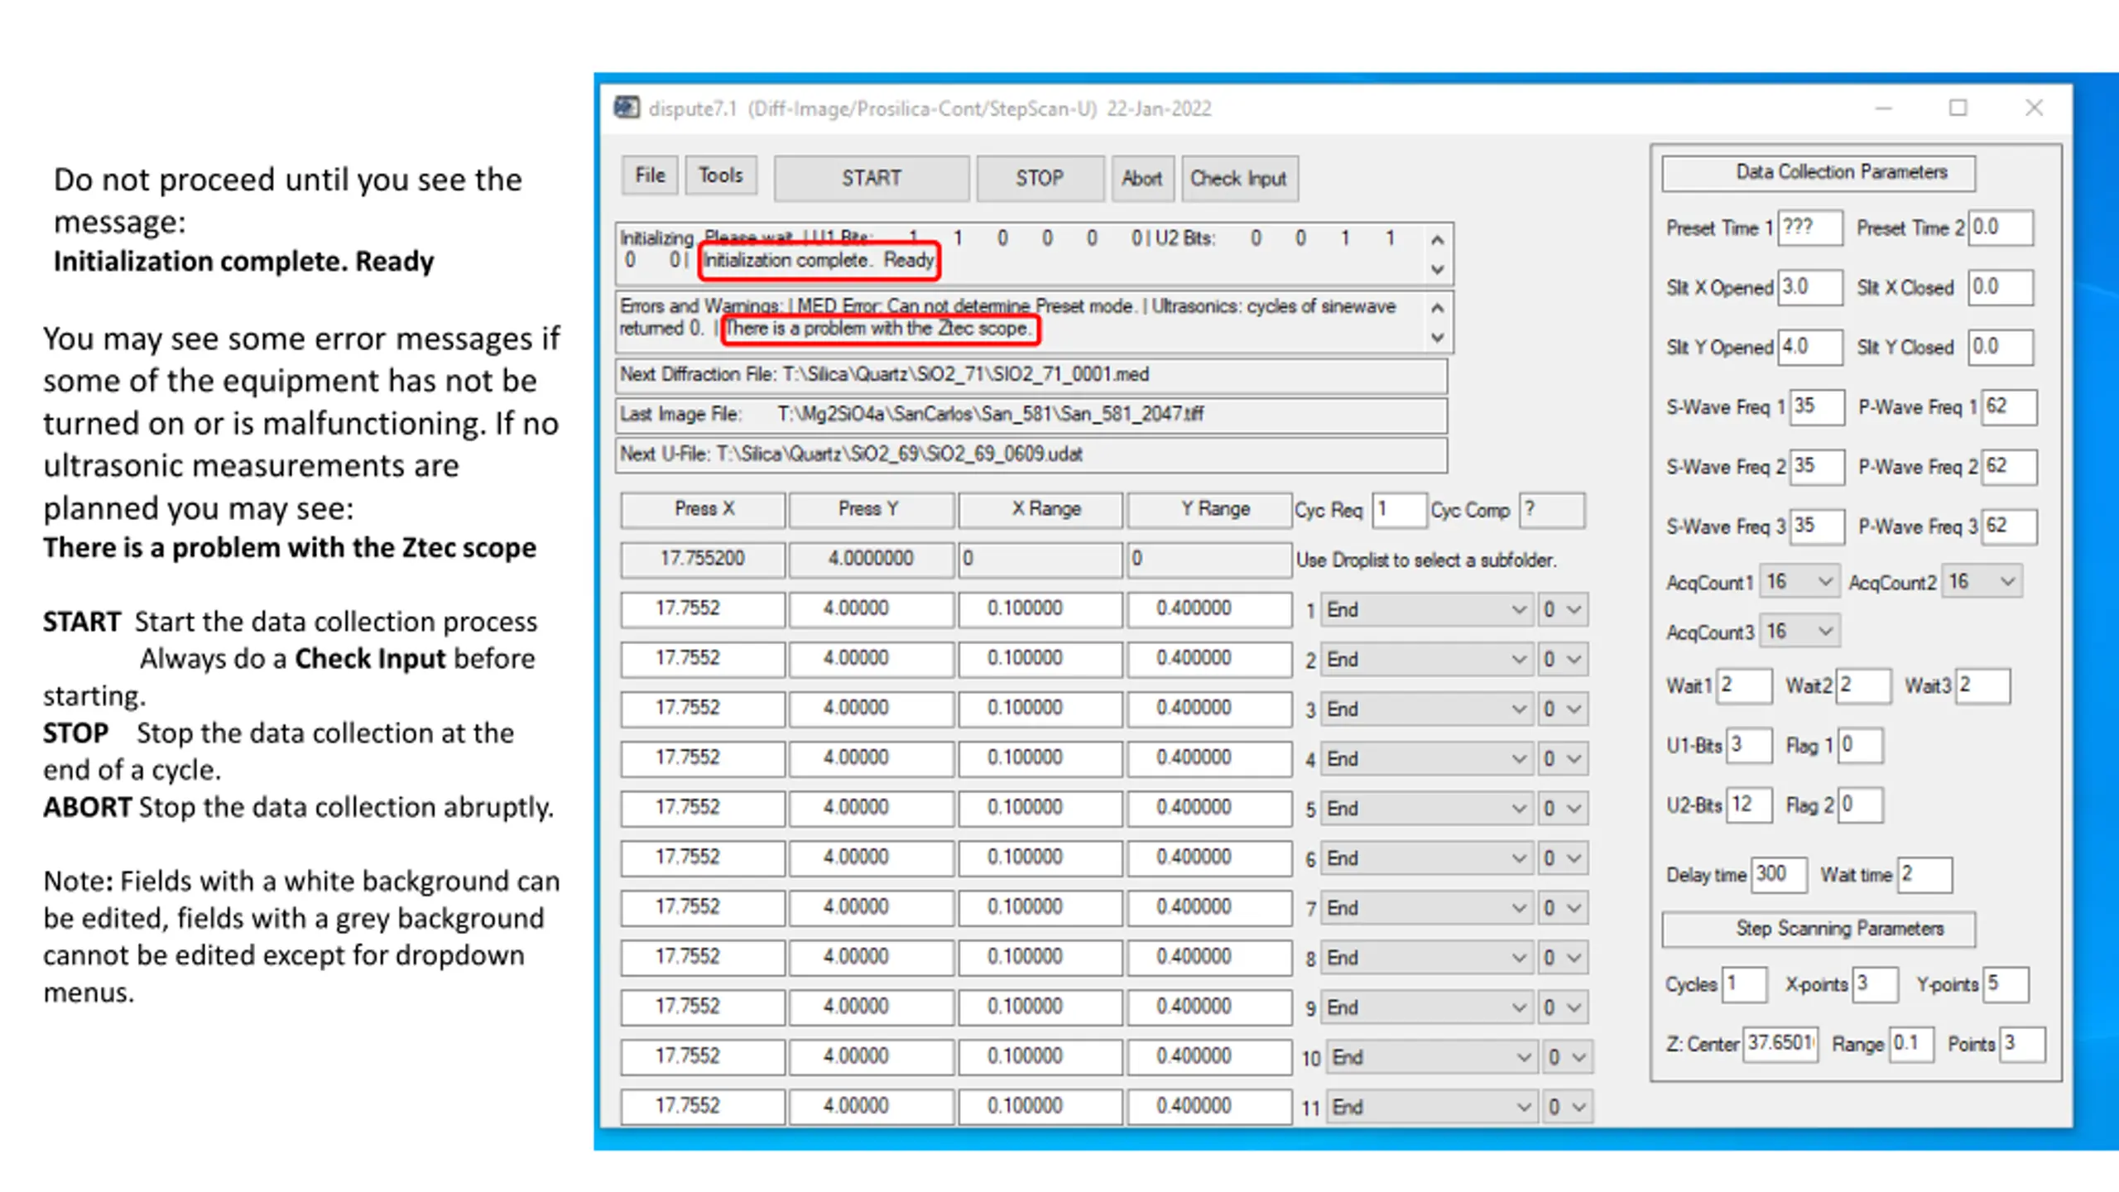Maximize the dispute7.1 window

pos(1958,108)
